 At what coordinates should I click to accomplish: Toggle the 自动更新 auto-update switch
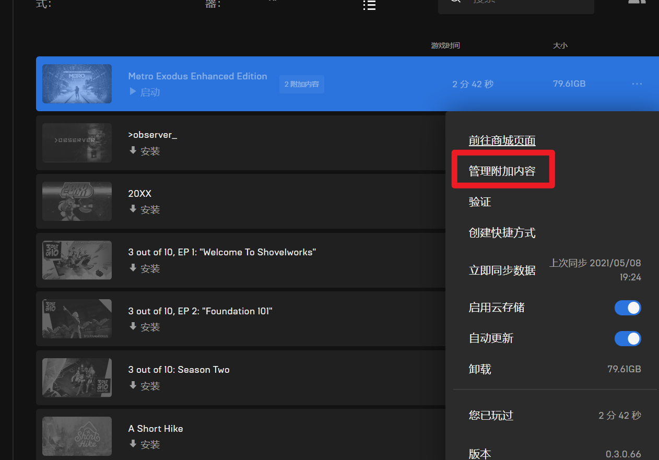click(x=628, y=338)
